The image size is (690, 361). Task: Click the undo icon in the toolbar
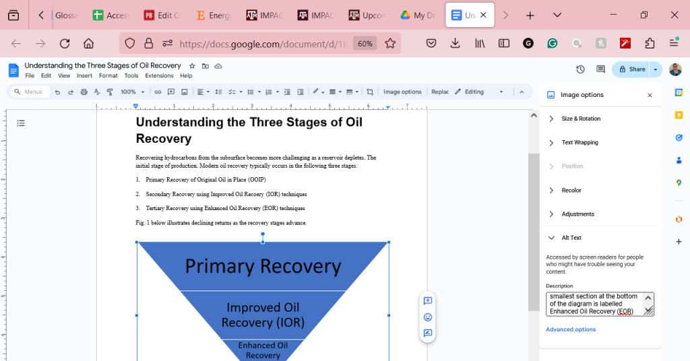click(58, 92)
